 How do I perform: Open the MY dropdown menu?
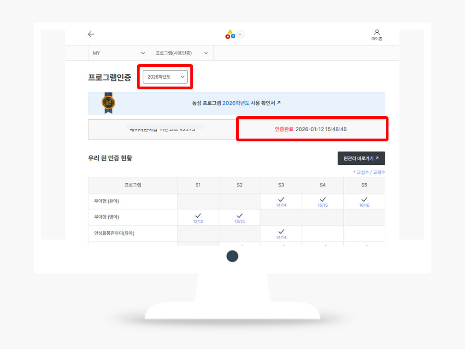(x=119, y=53)
